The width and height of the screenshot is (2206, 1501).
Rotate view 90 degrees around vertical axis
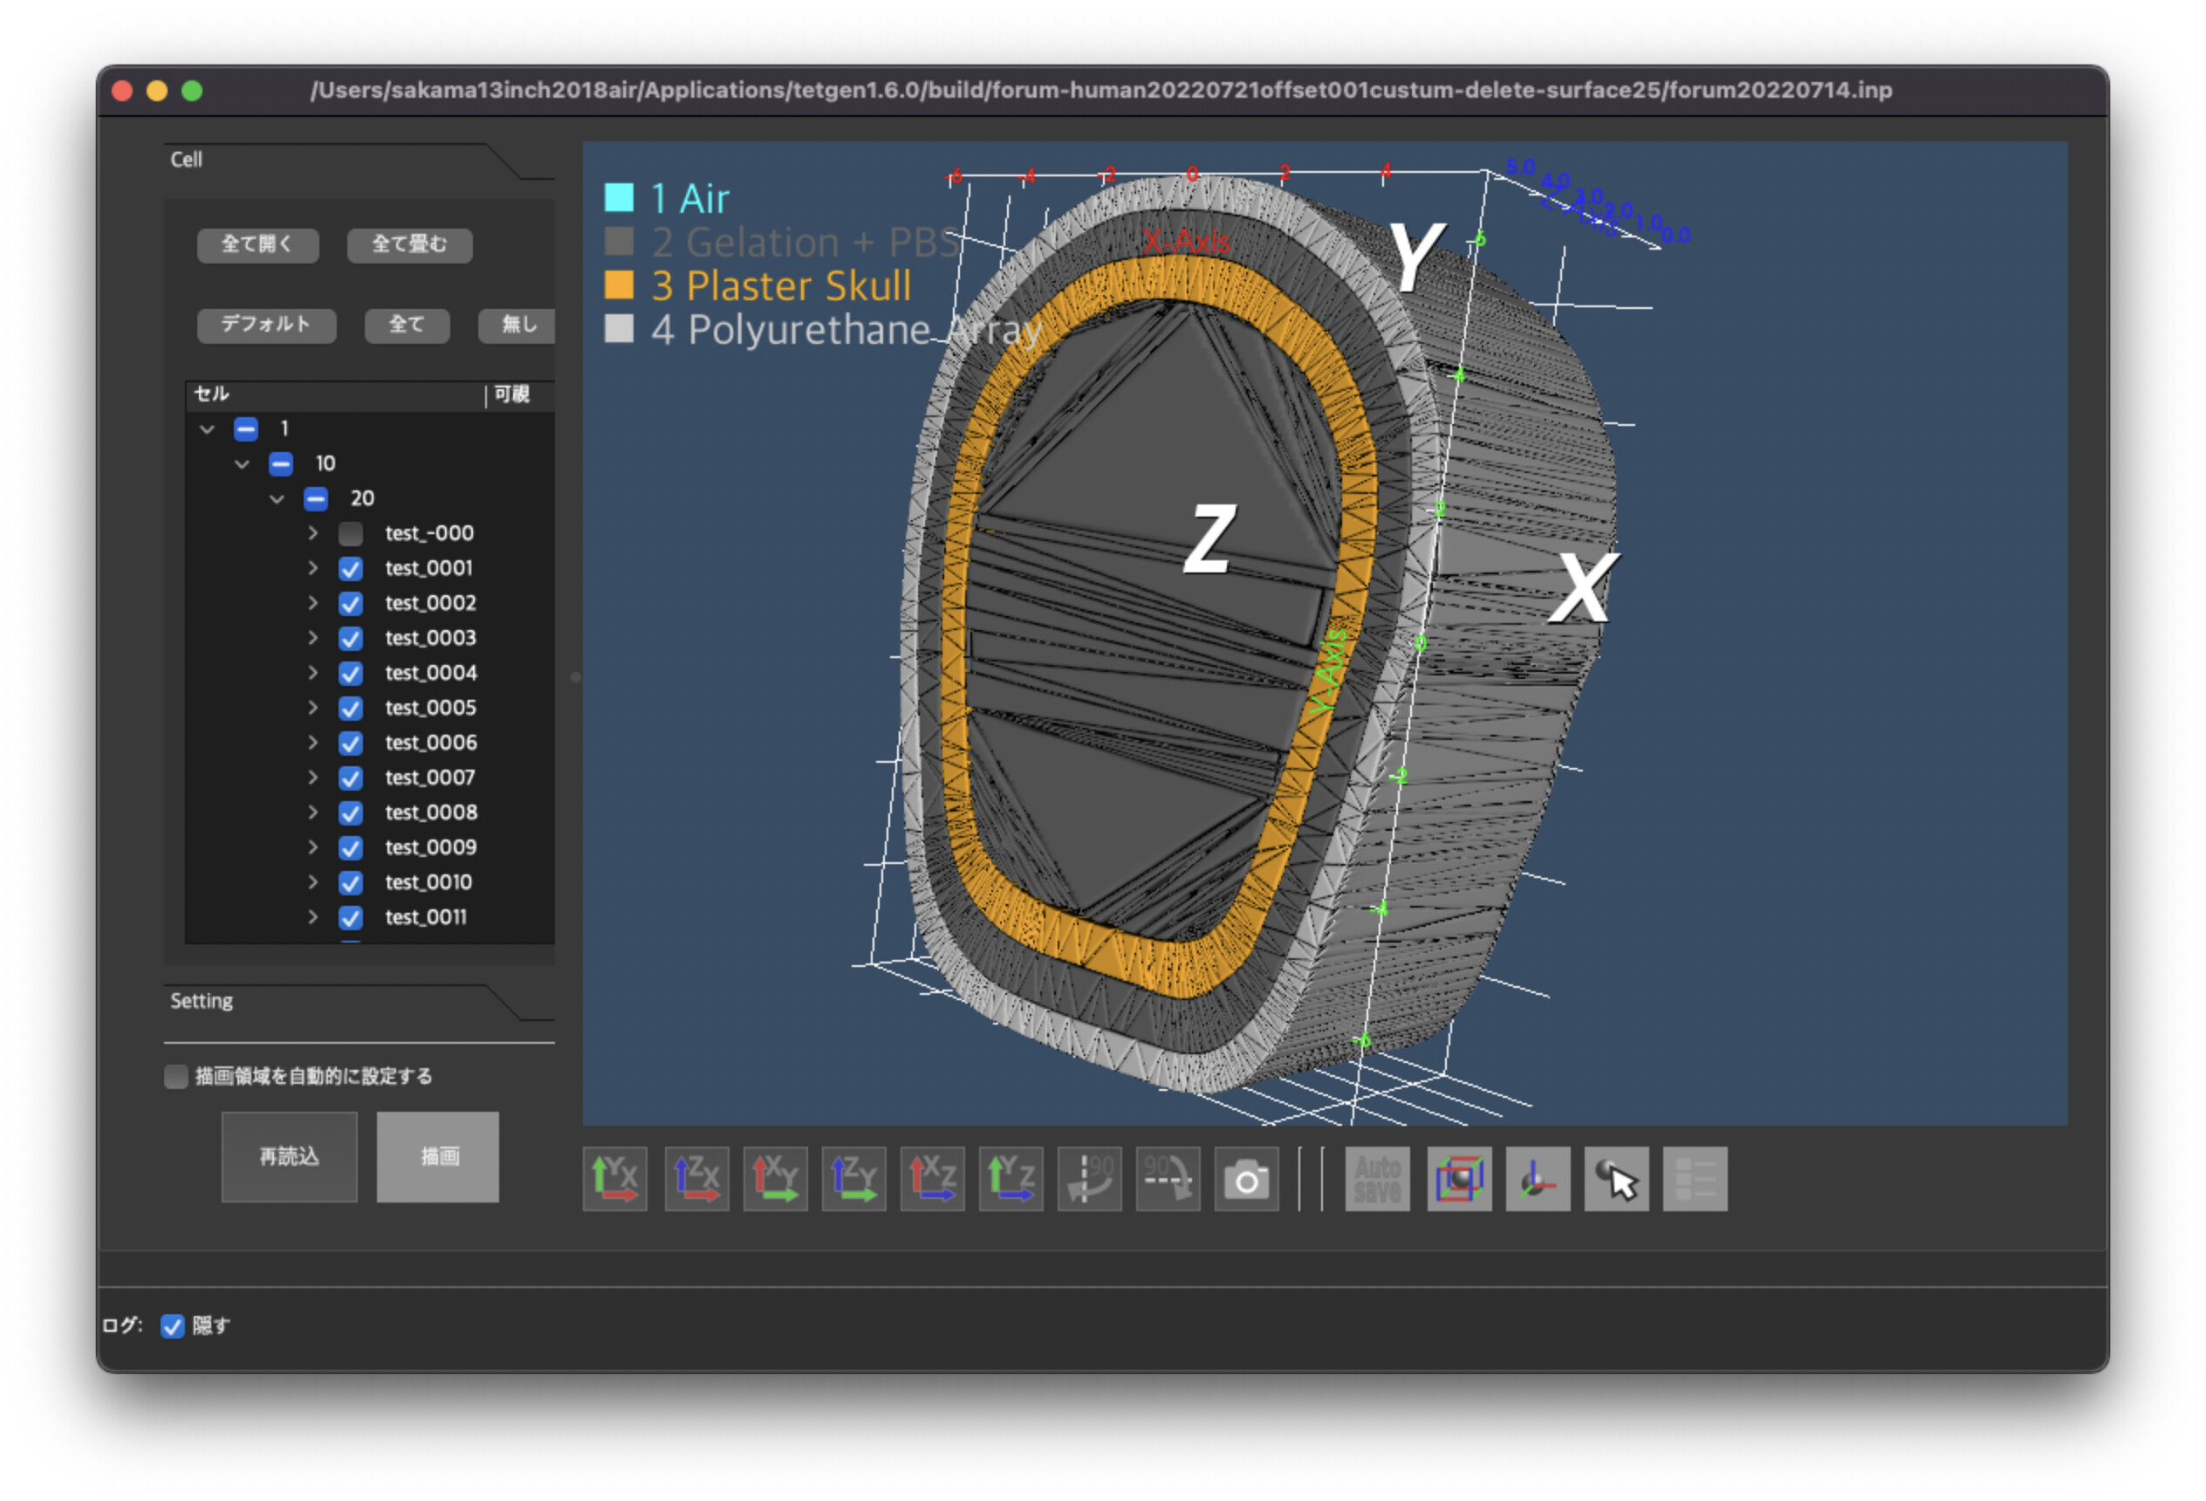pyautogui.click(x=1090, y=1179)
